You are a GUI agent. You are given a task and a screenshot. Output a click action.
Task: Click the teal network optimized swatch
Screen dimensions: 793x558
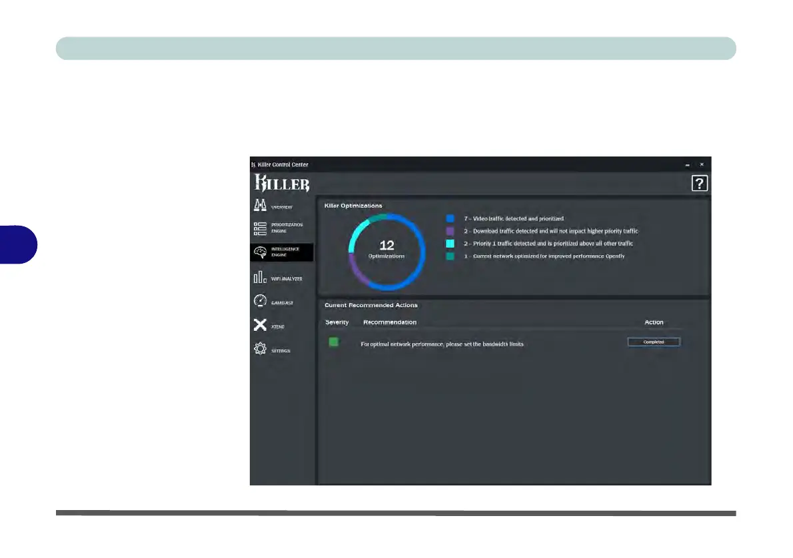click(x=450, y=256)
